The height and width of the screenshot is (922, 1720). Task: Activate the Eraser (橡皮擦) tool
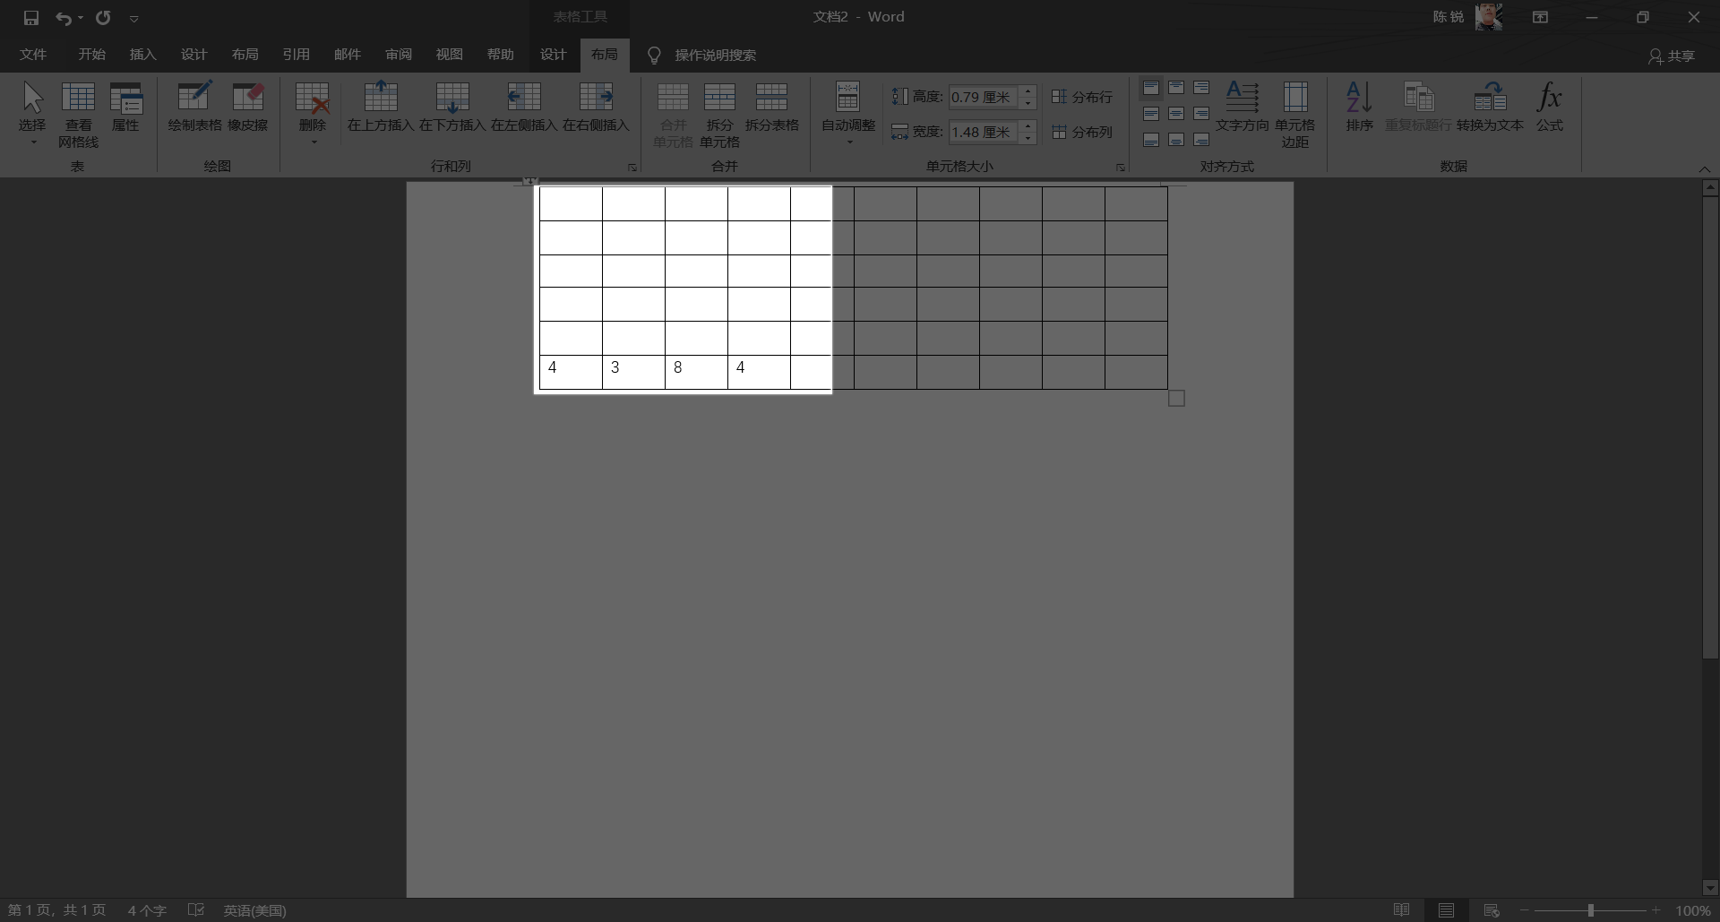(x=248, y=108)
